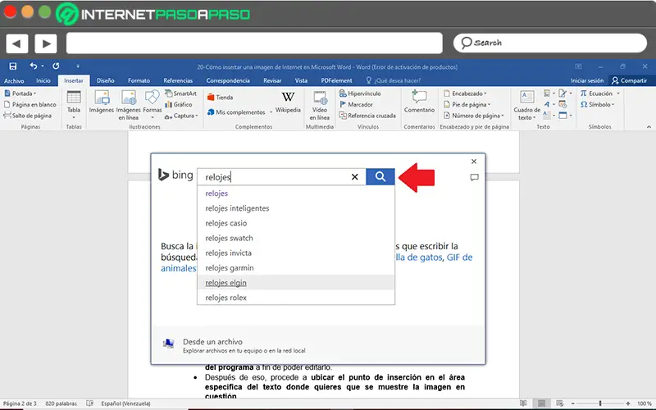The image size is (656, 410).
Task: Redo with the circular arrow icon
Action: [x=56, y=66]
